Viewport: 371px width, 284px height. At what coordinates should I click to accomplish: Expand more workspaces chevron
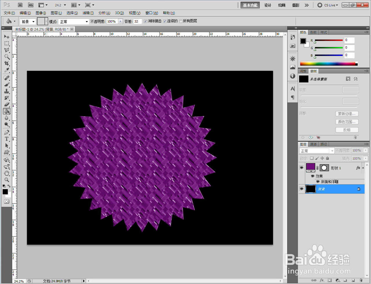click(307, 5)
